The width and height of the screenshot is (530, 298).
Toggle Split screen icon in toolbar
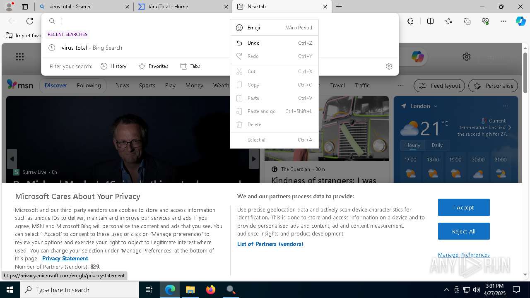click(430, 21)
